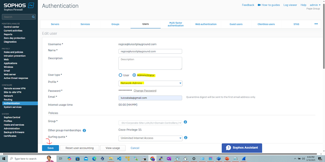Viewport: 325px width, 162px height.
Task: Open Remote access VPN in sidebar
Action: point(15,88)
